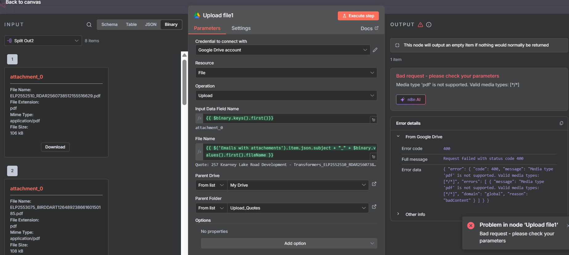Click the Execute step button
Screen dimensions: 569x255
tap(358, 16)
